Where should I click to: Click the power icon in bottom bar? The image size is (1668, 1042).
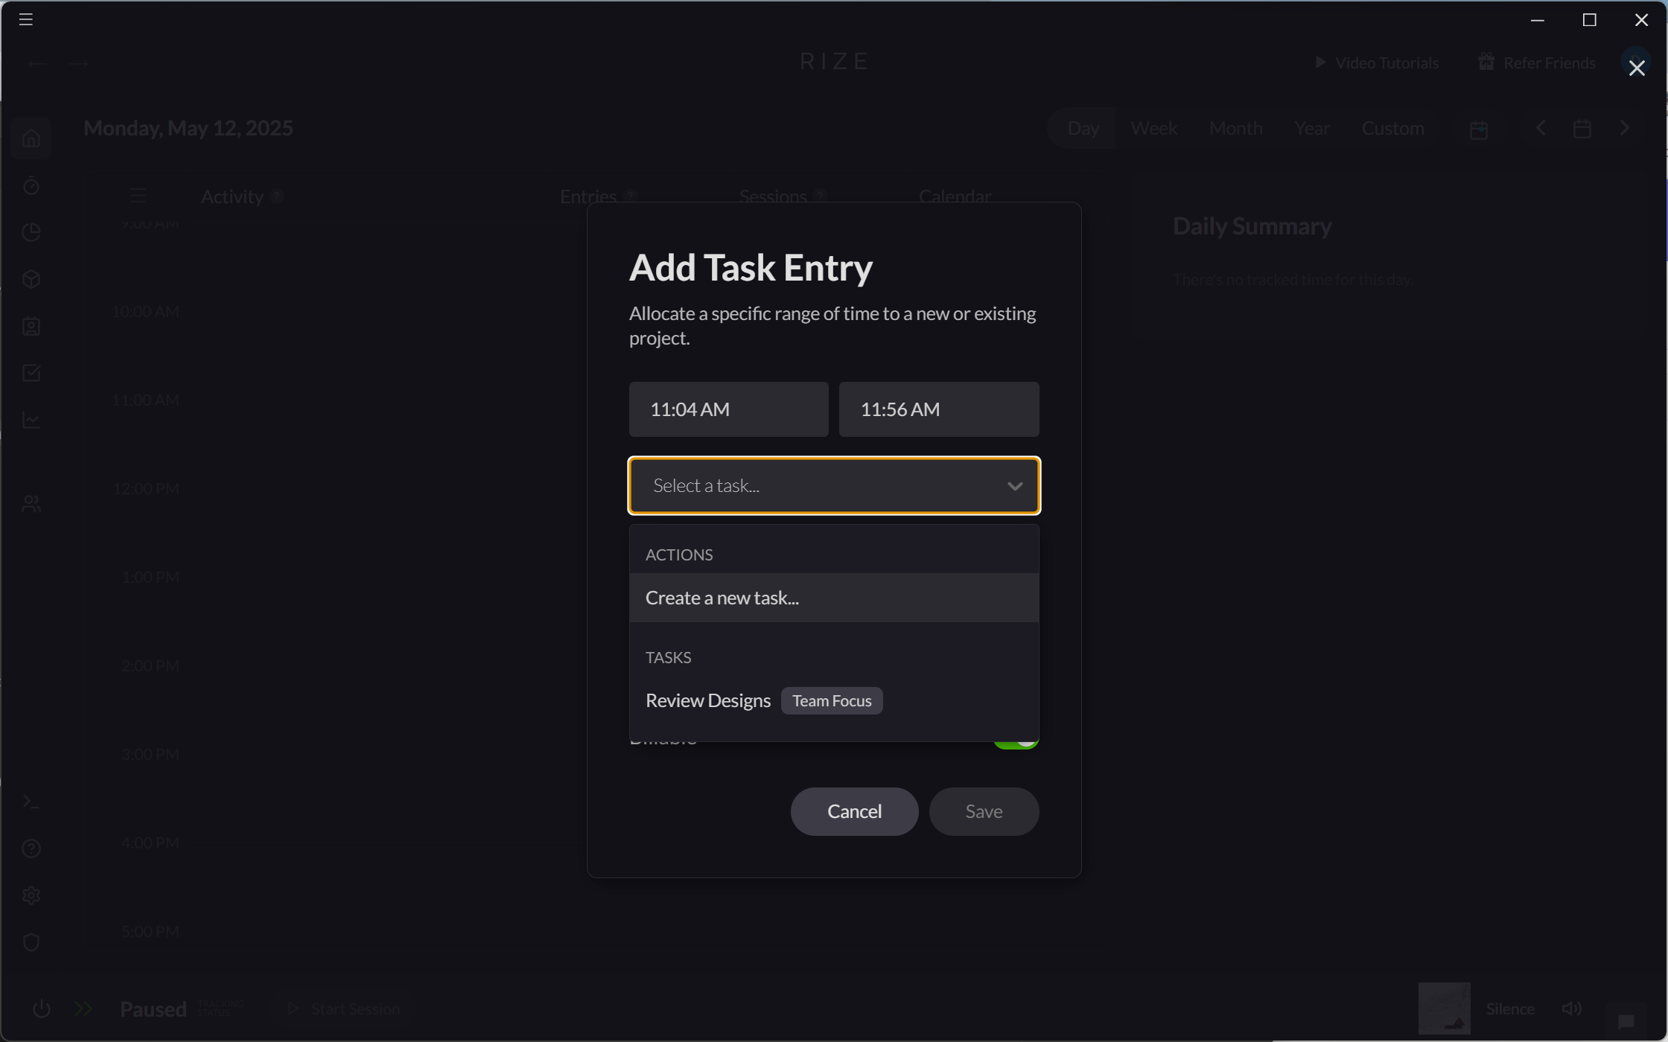(42, 1009)
